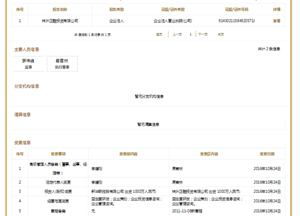
Task: Click the 主要人员信息 section heading
Action: coord(27,50)
